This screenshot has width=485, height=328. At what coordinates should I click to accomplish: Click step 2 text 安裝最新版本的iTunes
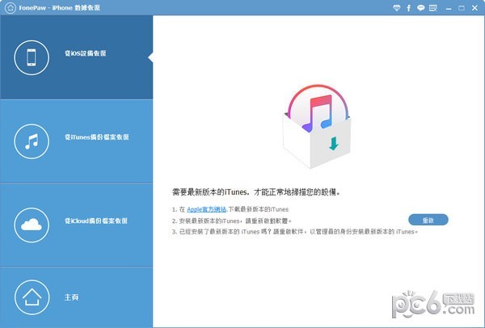coord(232,221)
